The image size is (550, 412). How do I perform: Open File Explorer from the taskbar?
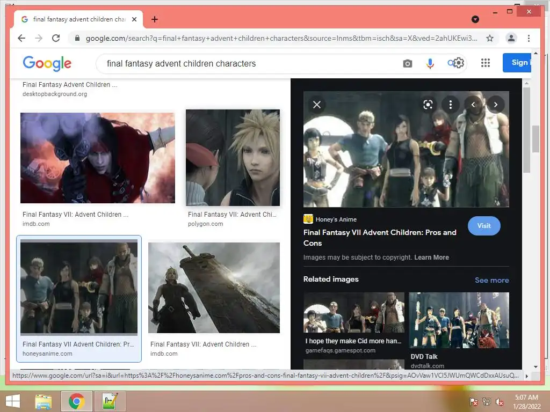[44, 401]
